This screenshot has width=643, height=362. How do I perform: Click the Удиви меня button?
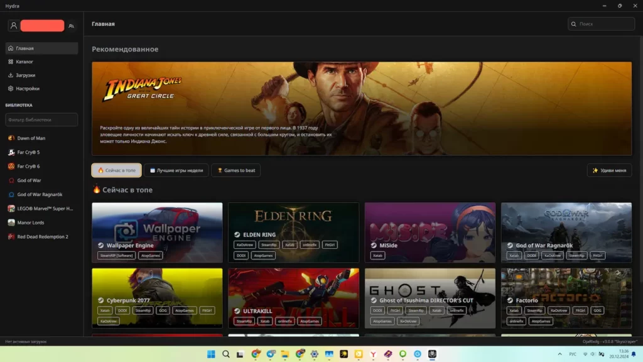pyautogui.click(x=608, y=170)
